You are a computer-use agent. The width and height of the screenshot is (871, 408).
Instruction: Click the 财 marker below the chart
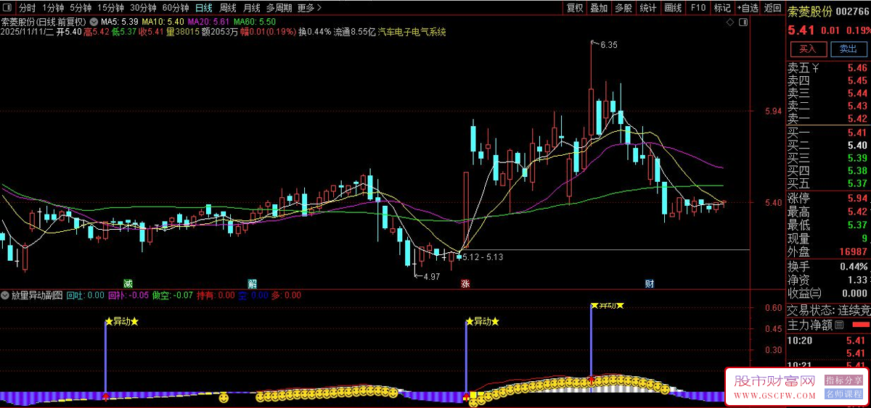650,283
